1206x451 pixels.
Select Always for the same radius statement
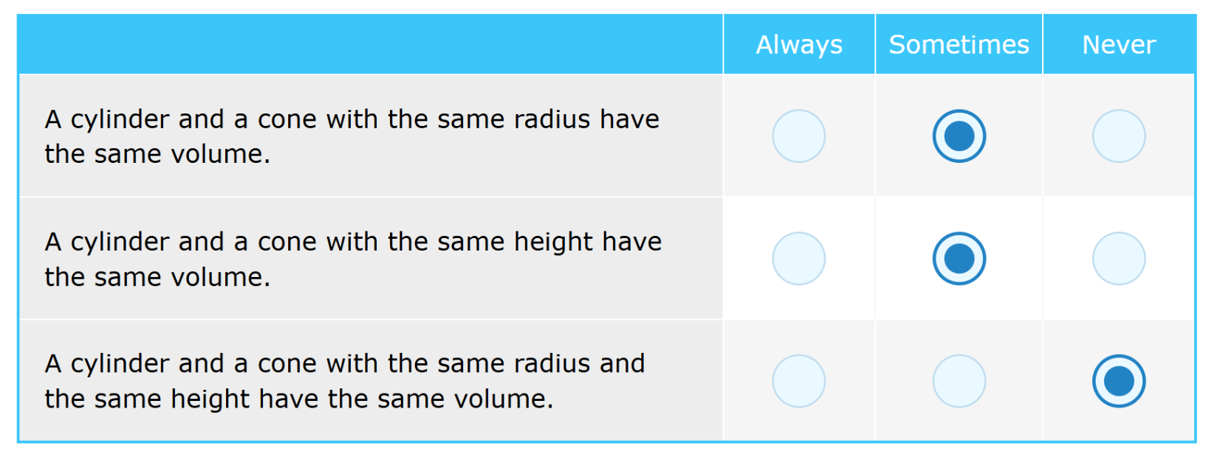(798, 136)
